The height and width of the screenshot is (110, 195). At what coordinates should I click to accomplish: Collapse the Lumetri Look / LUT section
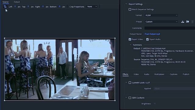click(x=126, y=82)
